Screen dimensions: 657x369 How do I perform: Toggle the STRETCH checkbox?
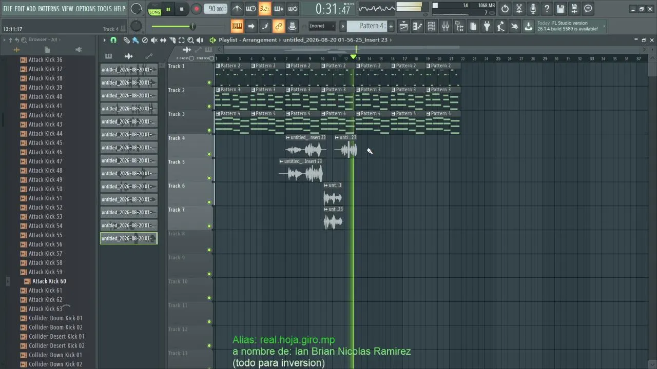tap(211, 58)
